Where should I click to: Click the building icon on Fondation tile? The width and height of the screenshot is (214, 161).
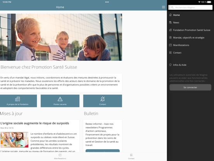pyautogui.click(x=17, y=99)
